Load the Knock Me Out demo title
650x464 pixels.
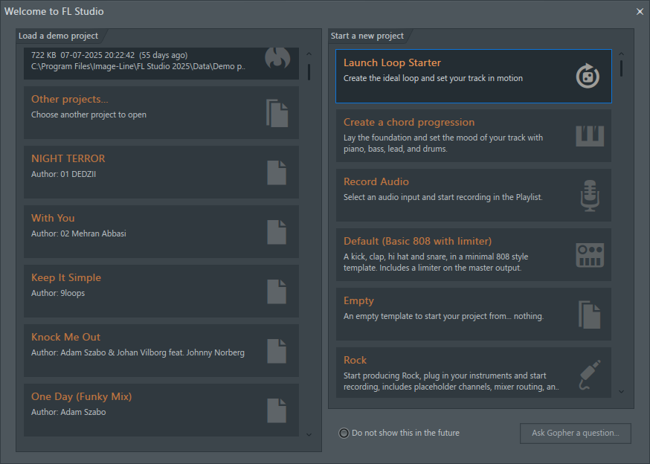click(66, 337)
